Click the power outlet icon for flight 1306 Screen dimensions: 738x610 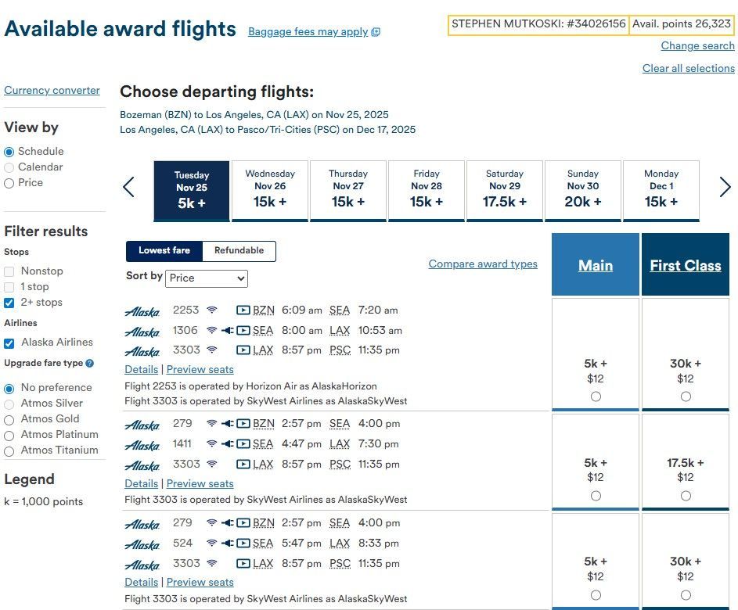228,330
